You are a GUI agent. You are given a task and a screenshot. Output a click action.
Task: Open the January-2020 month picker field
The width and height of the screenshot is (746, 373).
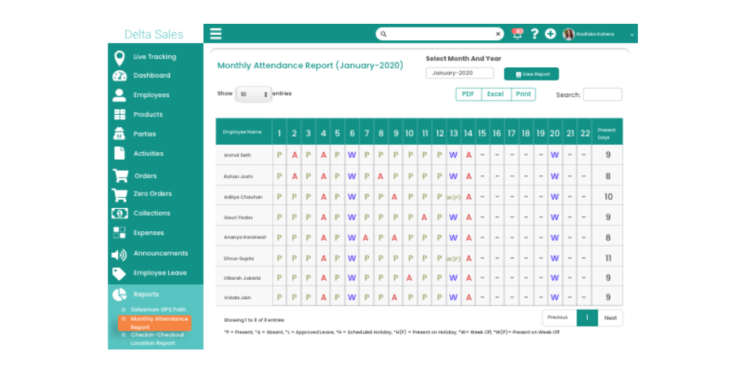(x=460, y=73)
